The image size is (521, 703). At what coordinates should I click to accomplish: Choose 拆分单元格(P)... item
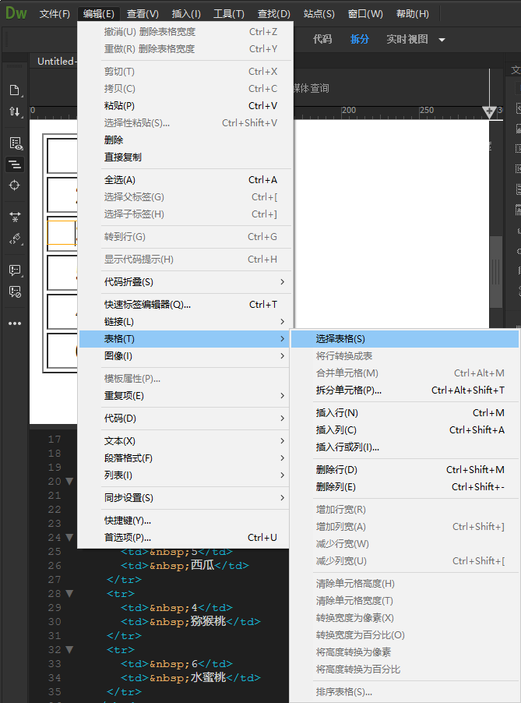405,390
